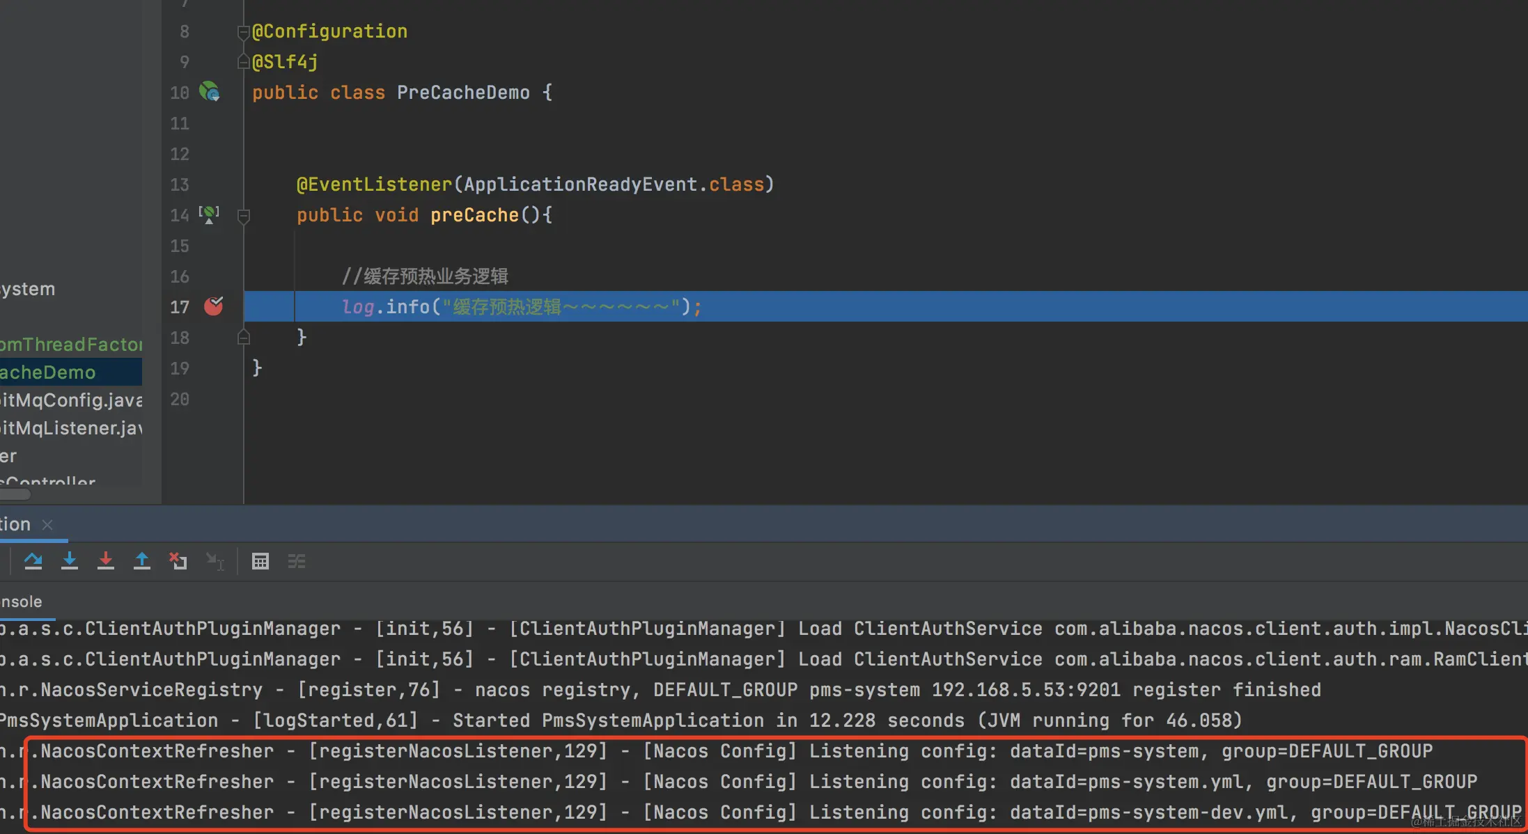This screenshot has width=1528, height=834.
Task: Click the Run to Cursor icon
Action: (x=215, y=560)
